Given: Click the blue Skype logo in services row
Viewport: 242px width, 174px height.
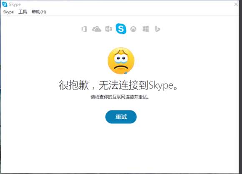Looking at the screenshot, I should pos(121,28).
